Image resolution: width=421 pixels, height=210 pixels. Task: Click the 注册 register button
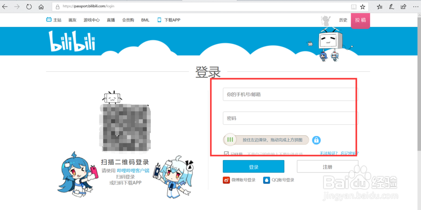(x=328, y=167)
